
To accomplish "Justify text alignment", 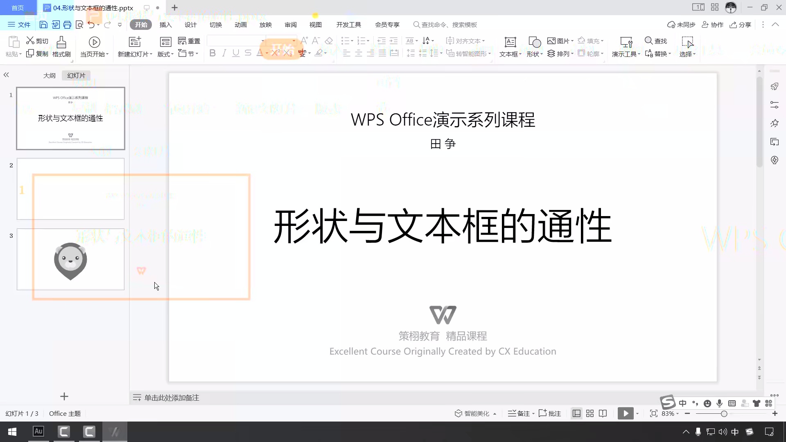I will pyautogui.click(x=382, y=53).
